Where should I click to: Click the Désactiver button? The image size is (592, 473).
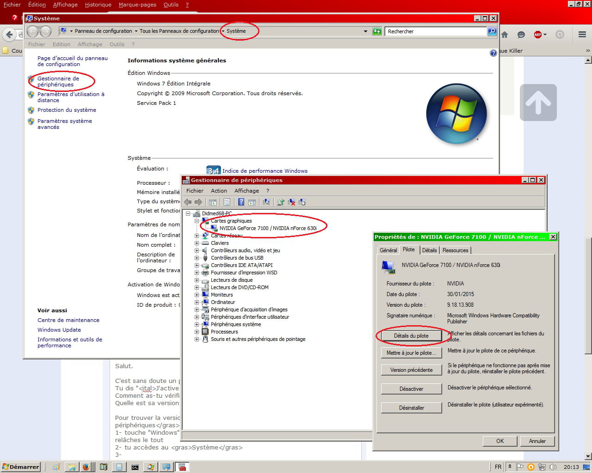411,389
